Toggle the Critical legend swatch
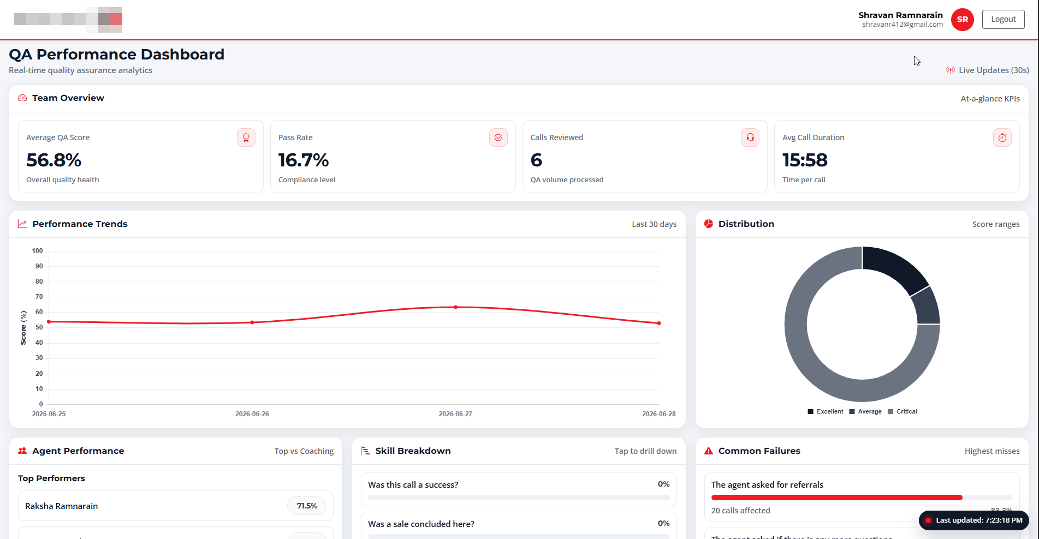 click(x=890, y=412)
